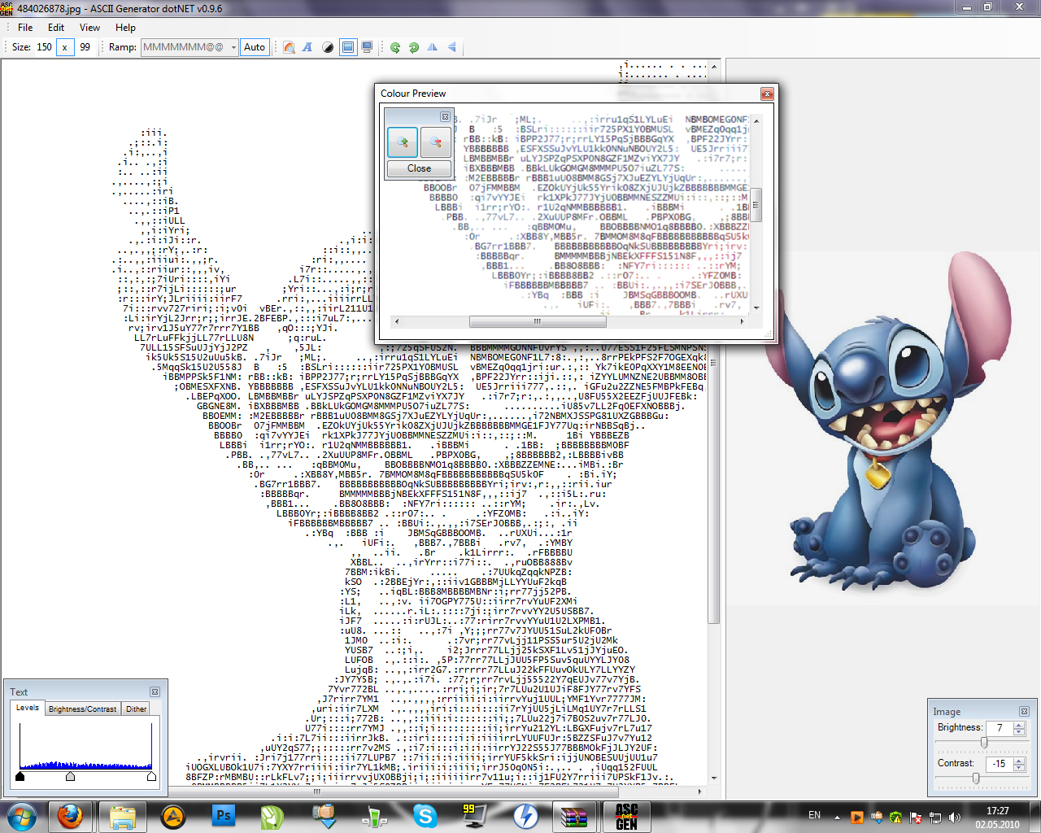This screenshot has height=833, width=1041.
Task: Flip image horizontally
Action: (433, 47)
